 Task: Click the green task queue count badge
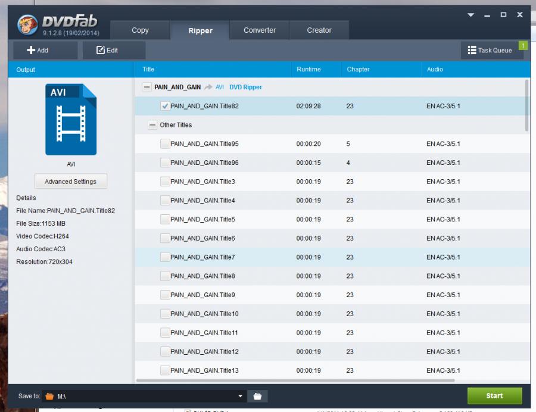[523, 45]
